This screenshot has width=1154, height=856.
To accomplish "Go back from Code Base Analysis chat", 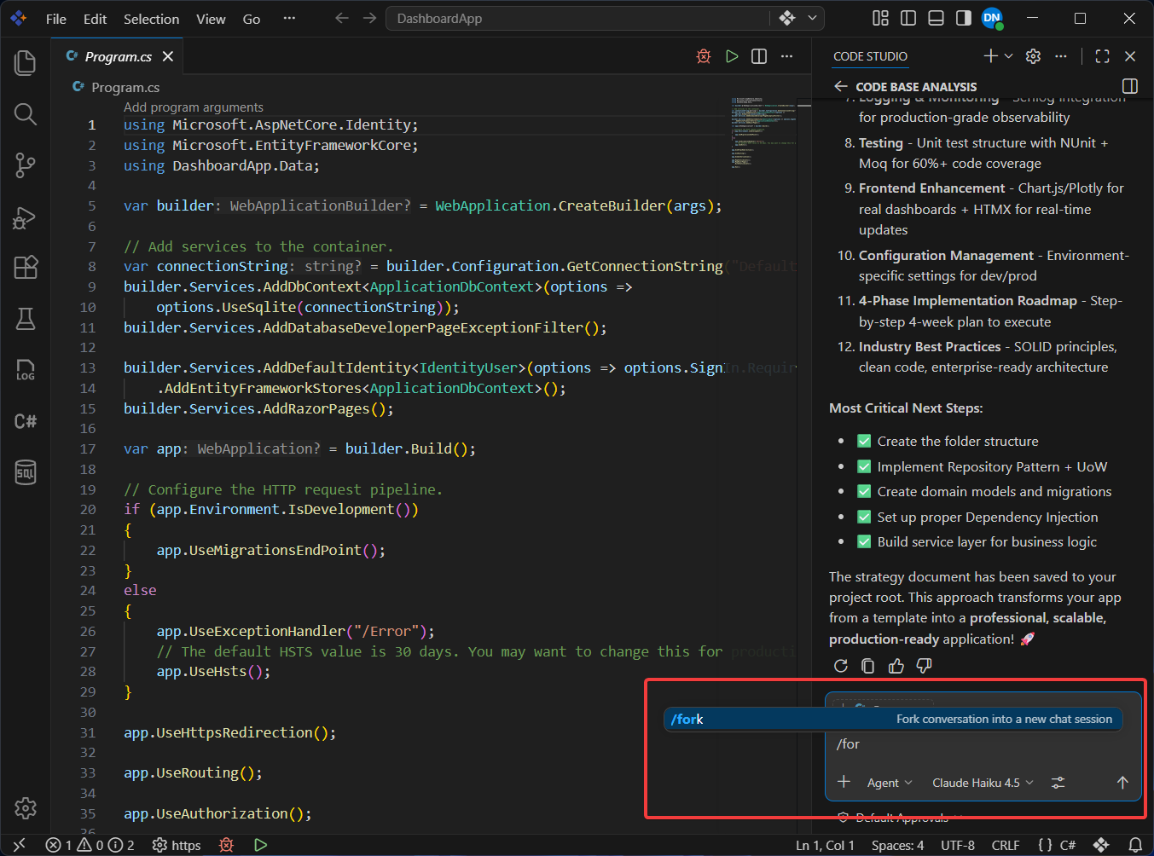I will [x=841, y=86].
